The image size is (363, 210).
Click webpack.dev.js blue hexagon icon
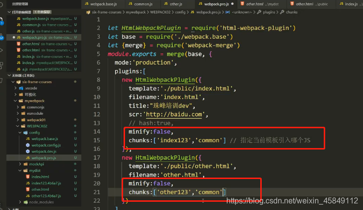point(28,151)
